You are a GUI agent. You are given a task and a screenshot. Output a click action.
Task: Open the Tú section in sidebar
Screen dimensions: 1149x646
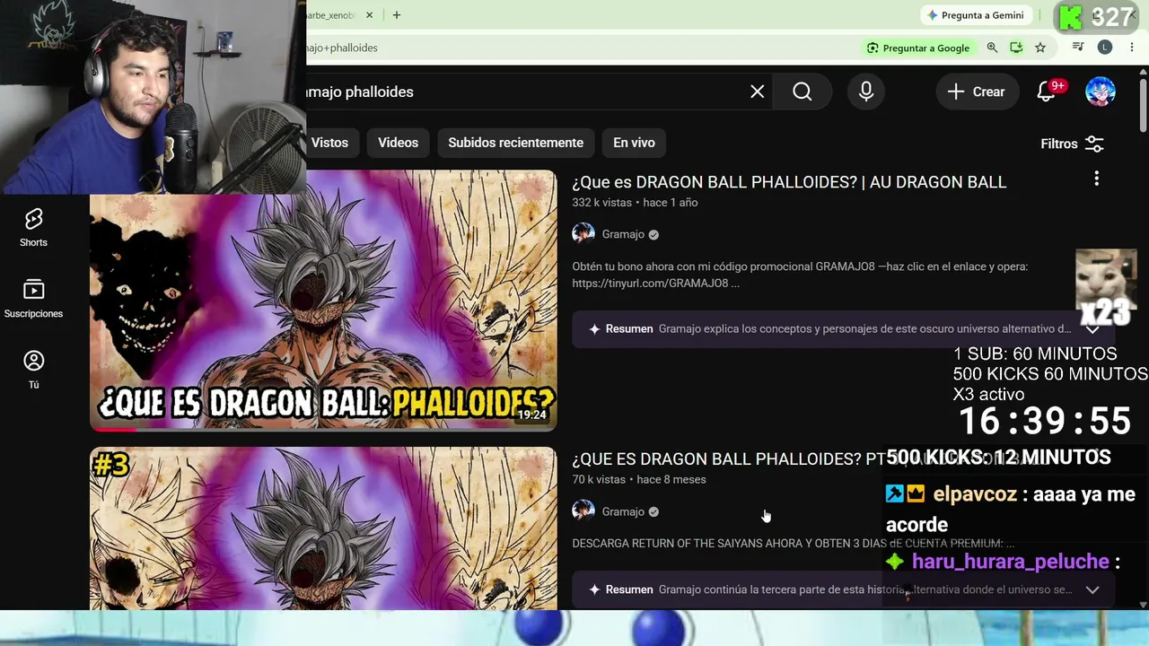click(33, 370)
